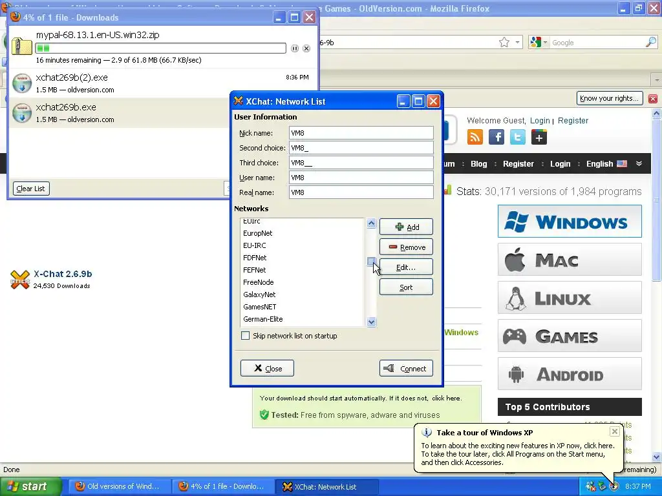Click the network list scrollbar thumb
The height and width of the screenshot is (496, 662).
[x=371, y=262]
